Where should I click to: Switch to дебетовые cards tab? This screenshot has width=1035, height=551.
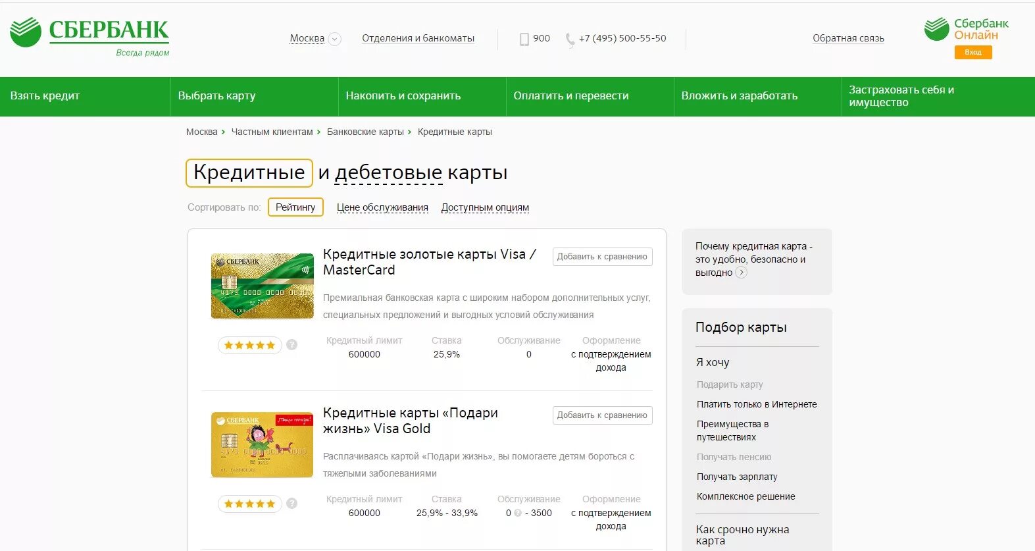click(x=388, y=173)
